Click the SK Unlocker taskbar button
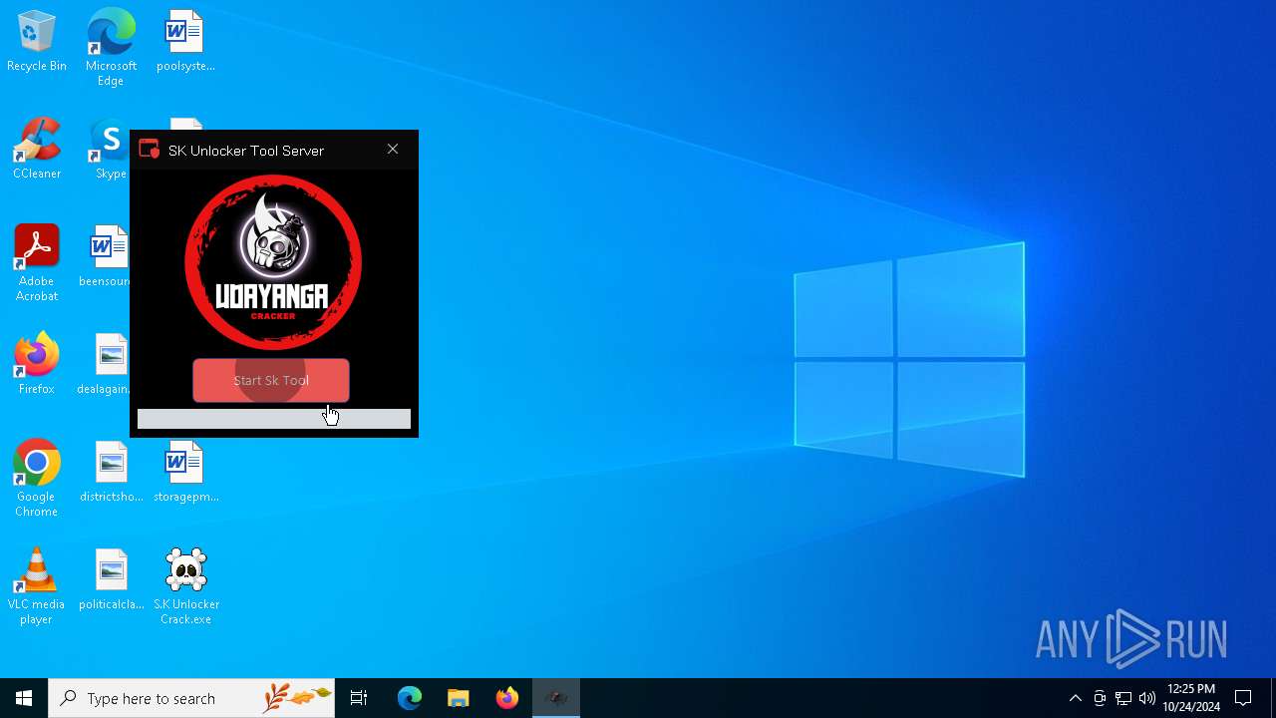Screen dimensions: 1276x718 tap(556, 698)
